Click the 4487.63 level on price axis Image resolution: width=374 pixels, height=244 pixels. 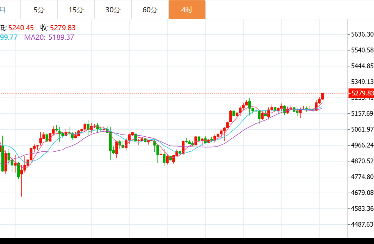click(362, 224)
